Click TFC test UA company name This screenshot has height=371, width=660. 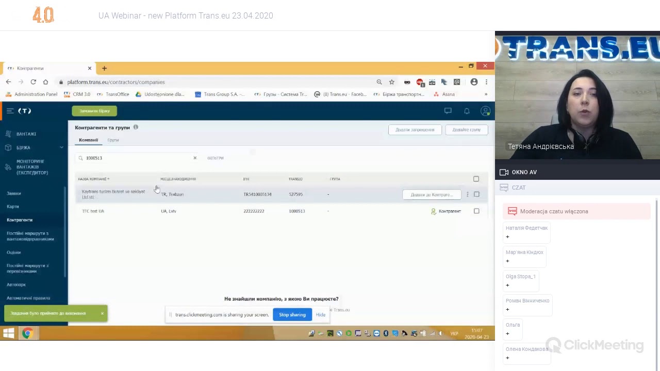click(x=93, y=211)
